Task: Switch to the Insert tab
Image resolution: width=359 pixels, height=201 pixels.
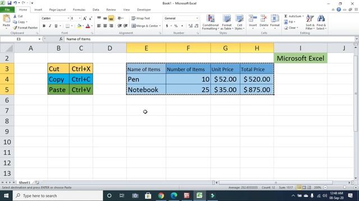Action: [x=38, y=10]
